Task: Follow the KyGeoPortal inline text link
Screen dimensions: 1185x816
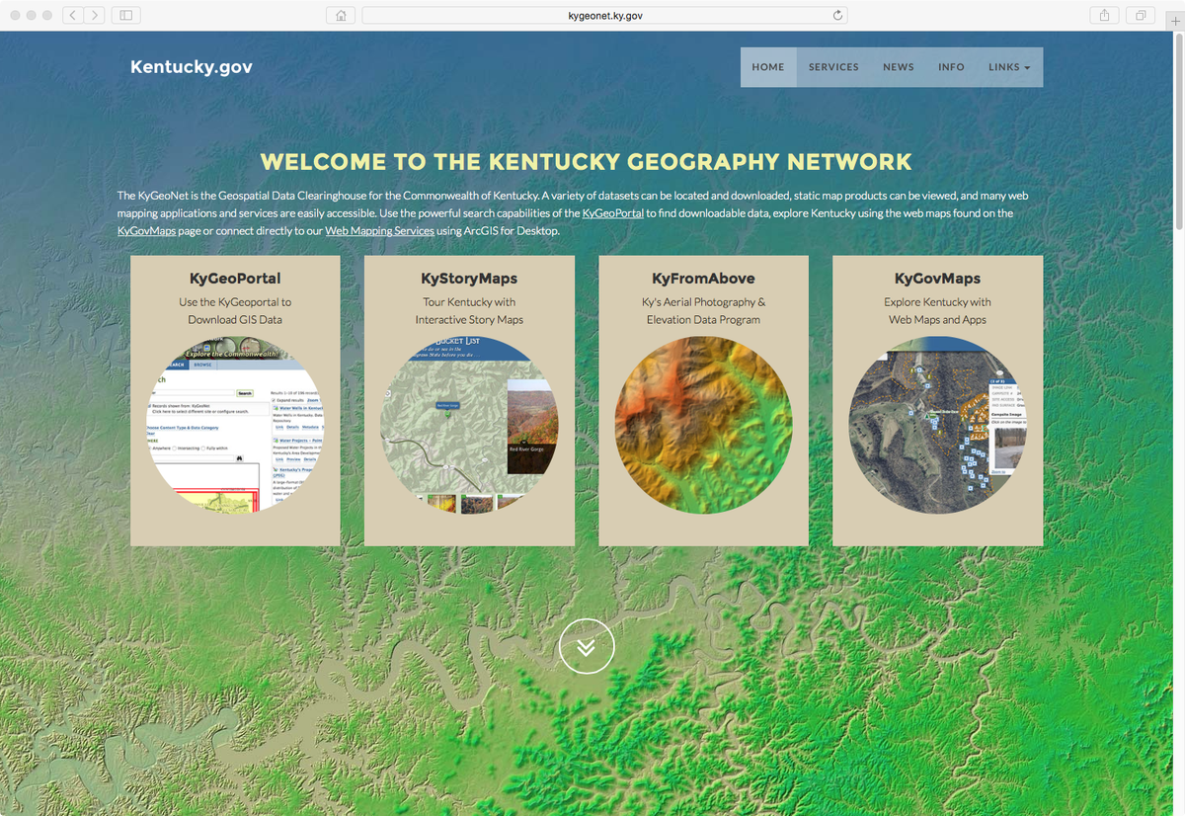Action: coord(613,213)
